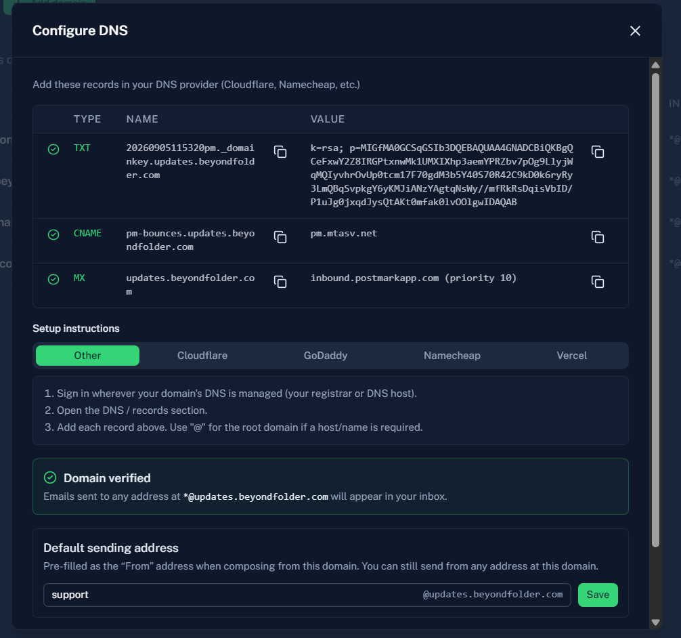This screenshot has height=638, width=681.
Task: Click the inbound.postmarkapp.com (priority 10) value
Action: 414,278
